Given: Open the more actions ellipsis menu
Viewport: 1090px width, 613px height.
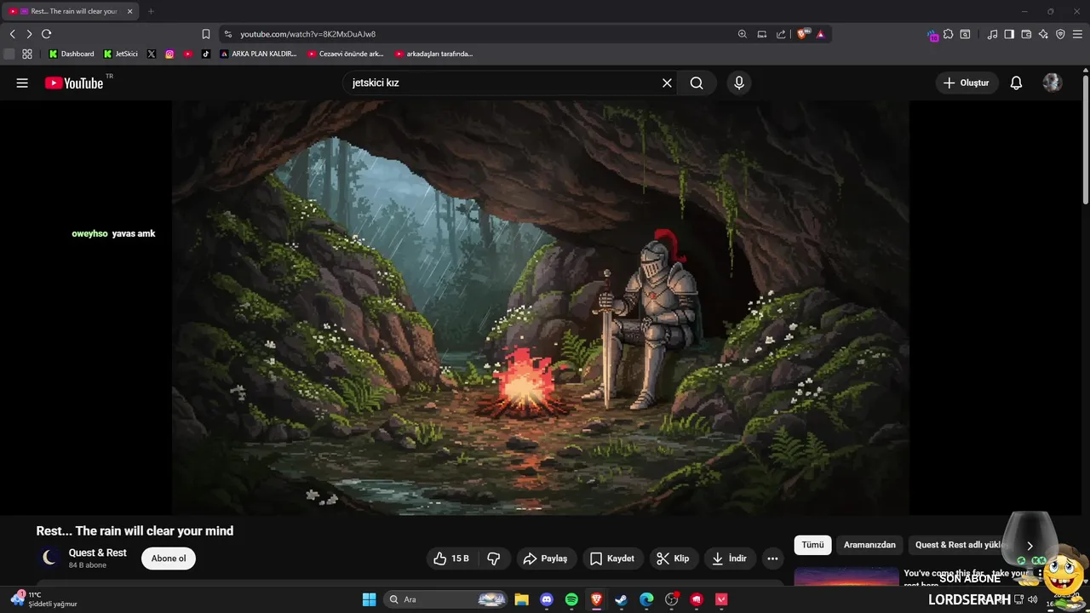Looking at the screenshot, I should [772, 559].
